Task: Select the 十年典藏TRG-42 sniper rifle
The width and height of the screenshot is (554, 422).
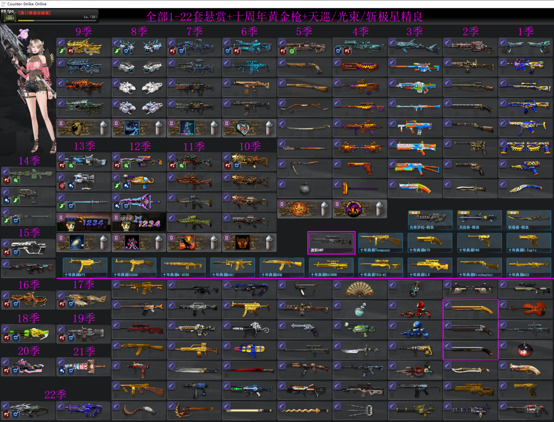Action: coord(381,267)
